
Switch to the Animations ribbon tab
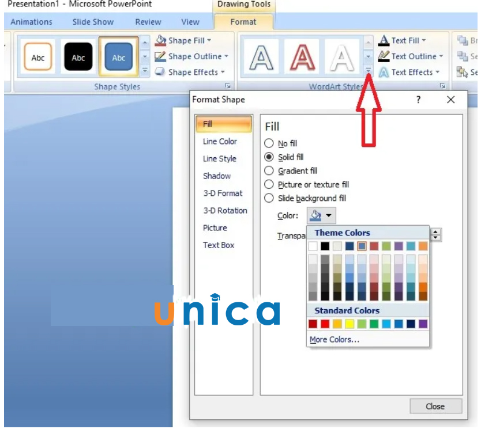point(32,22)
